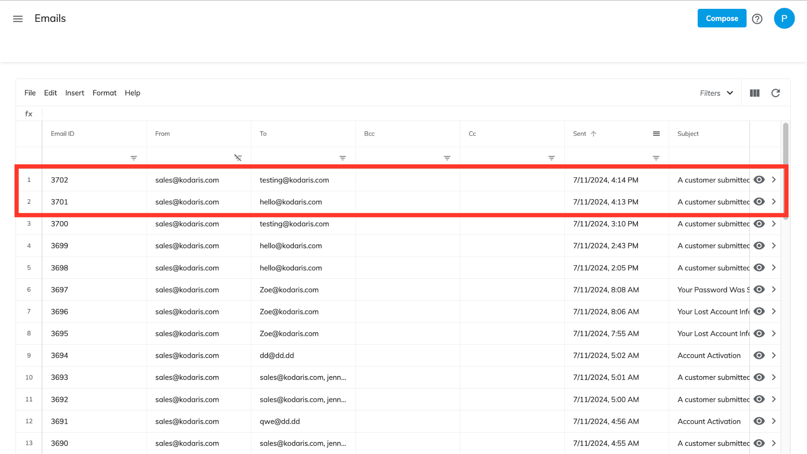Preview email 3697 with eye icon

pyautogui.click(x=759, y=290)
